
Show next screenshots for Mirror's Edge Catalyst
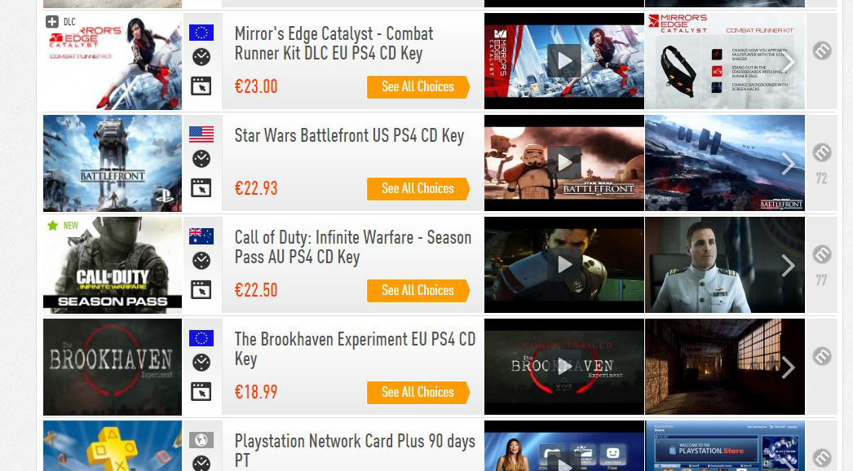coord(789,61)
